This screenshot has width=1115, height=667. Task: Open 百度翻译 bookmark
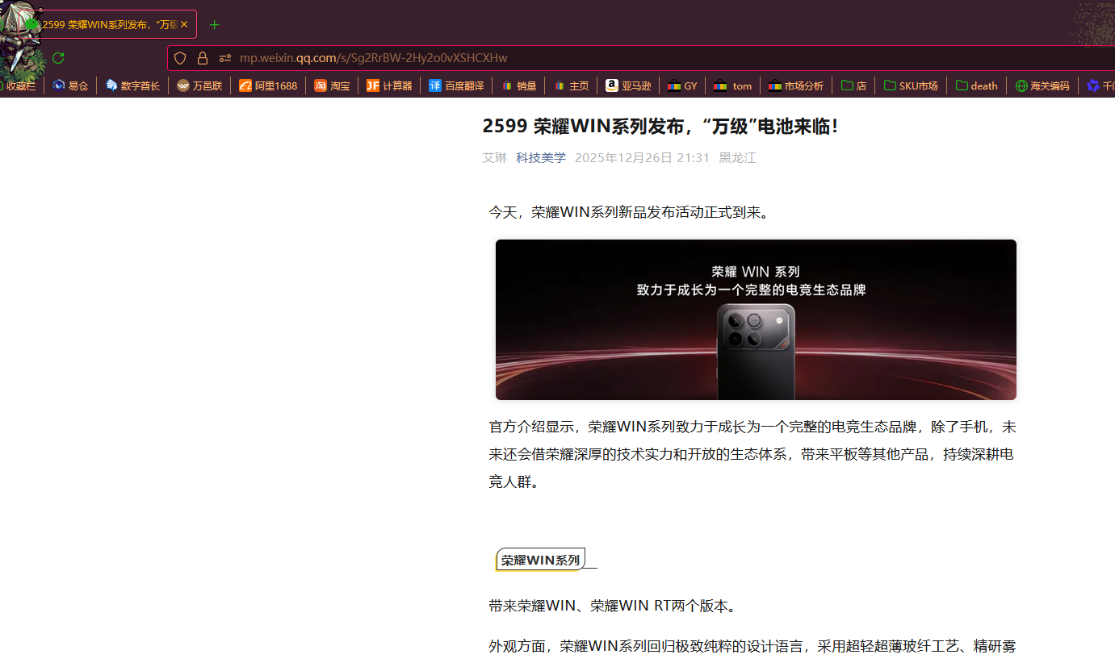pos(456,85)
